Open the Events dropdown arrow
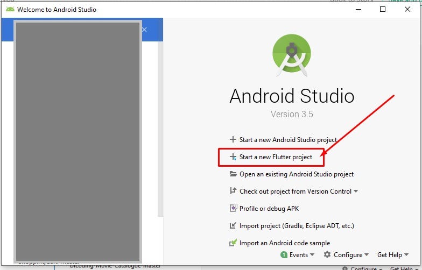The image size is (422, 270). [312, 254]
